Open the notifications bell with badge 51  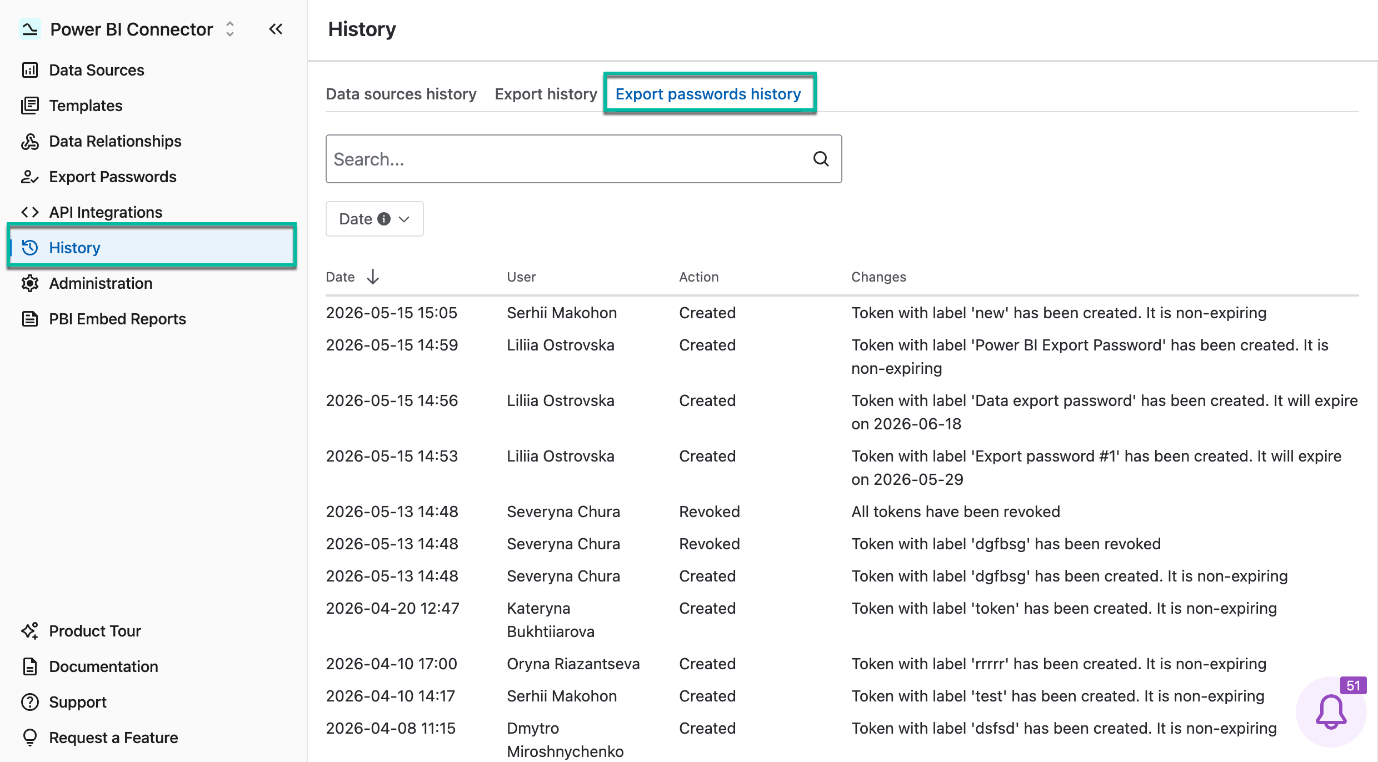[1331, 711]
